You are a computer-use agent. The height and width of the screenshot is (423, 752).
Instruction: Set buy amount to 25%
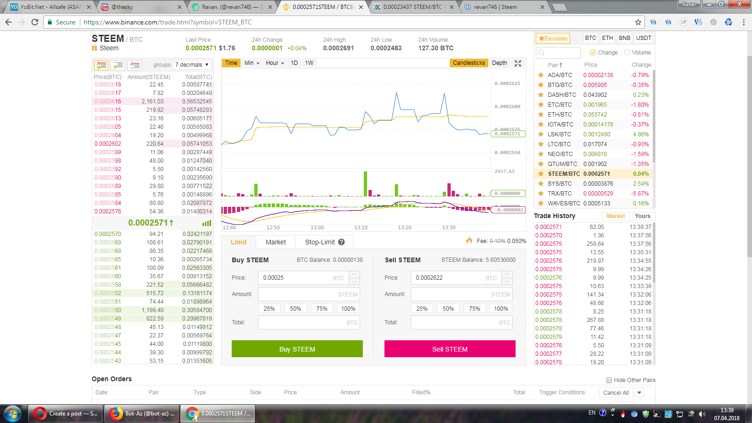pyautogui.click(x=269, y=309)
